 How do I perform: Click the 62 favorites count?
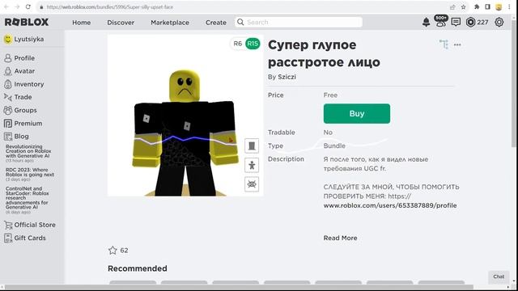(124, 251)
